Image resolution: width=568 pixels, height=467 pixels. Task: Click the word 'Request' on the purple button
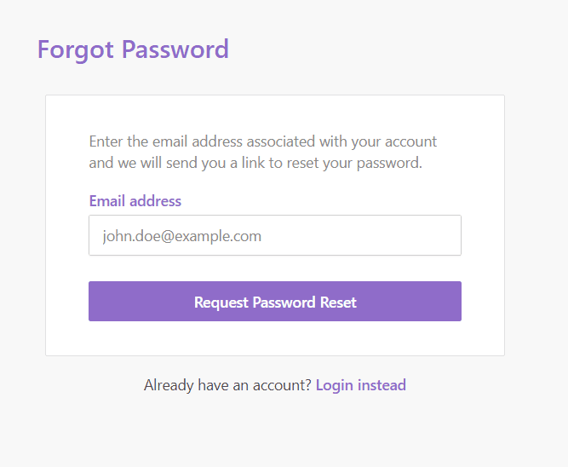(x=221, y=303)
